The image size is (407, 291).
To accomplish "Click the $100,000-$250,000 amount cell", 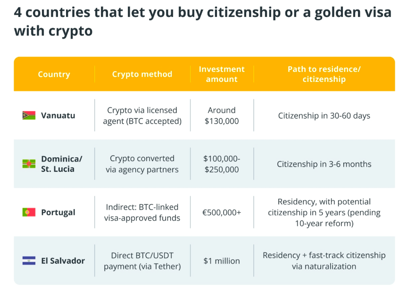I will coord(222,164).
